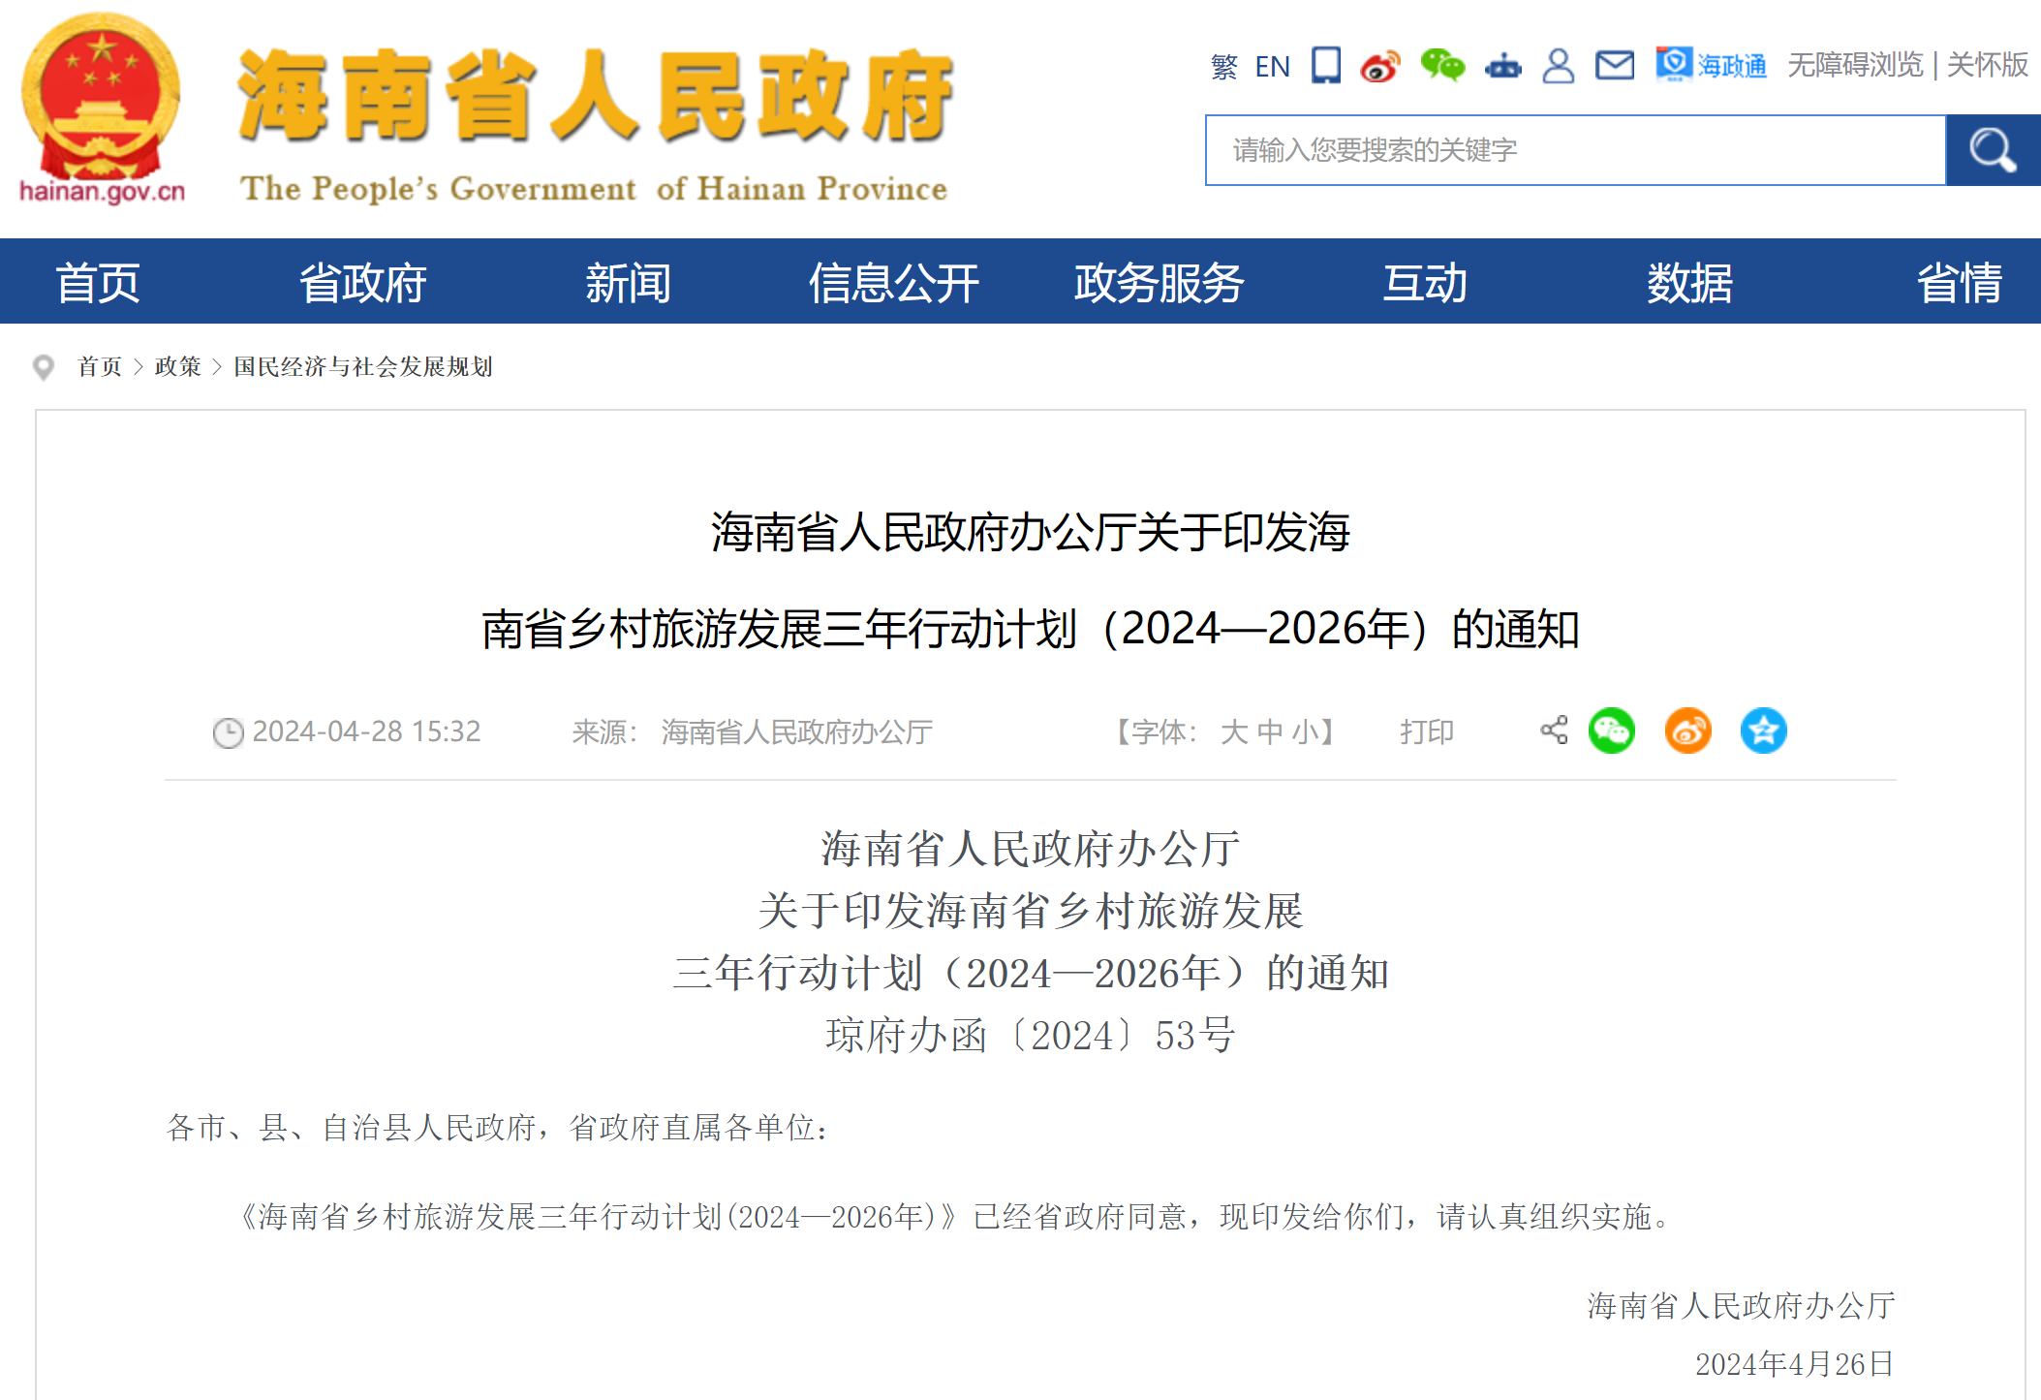Share article via orange Weibo icon

(1687, 731)
